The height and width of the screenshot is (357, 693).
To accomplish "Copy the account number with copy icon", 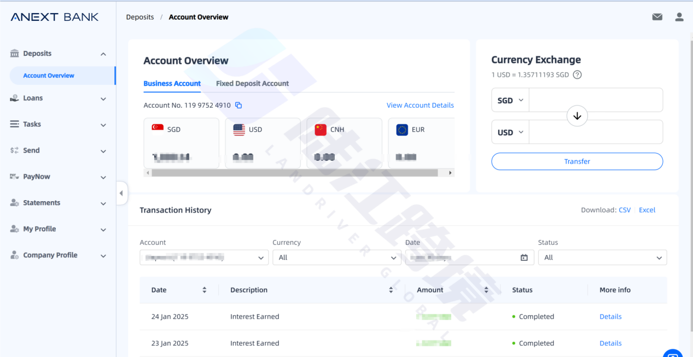I will 238,105.
